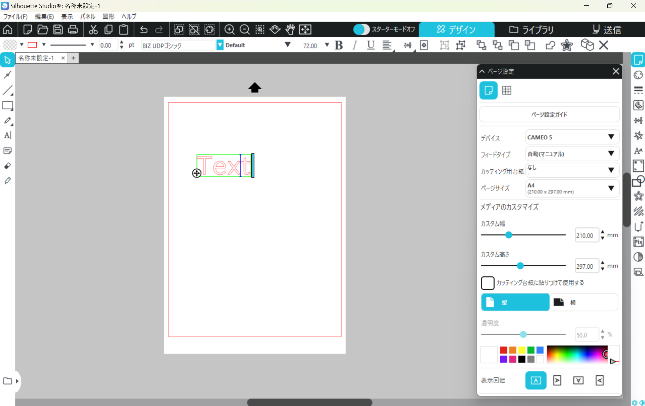
Task: Click the カスタム高さ 297.00 field
Action: (586, 266)
